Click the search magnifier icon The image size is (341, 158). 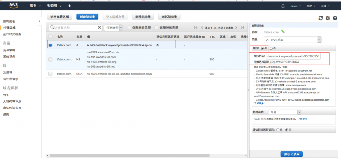pos(52,27)
